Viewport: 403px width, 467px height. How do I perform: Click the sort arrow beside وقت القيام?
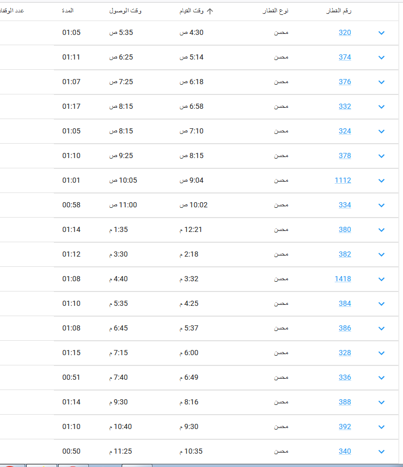pos(210,11)
